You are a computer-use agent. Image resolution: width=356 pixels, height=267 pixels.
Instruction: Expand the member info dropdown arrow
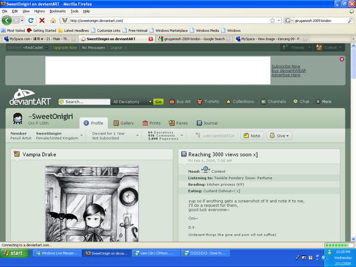[x=81, y=135]
